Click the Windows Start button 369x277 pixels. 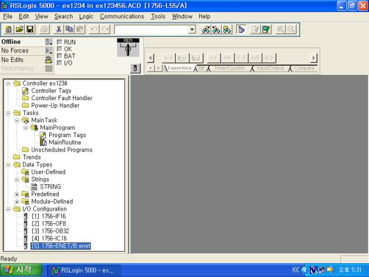coord(21,270)
